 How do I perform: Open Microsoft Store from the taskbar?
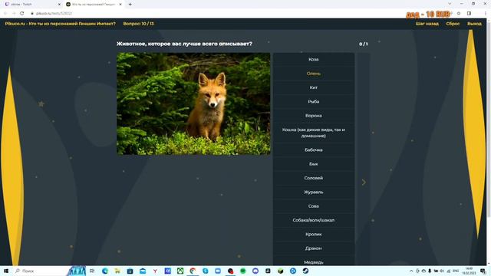click(x=130, y=271)
